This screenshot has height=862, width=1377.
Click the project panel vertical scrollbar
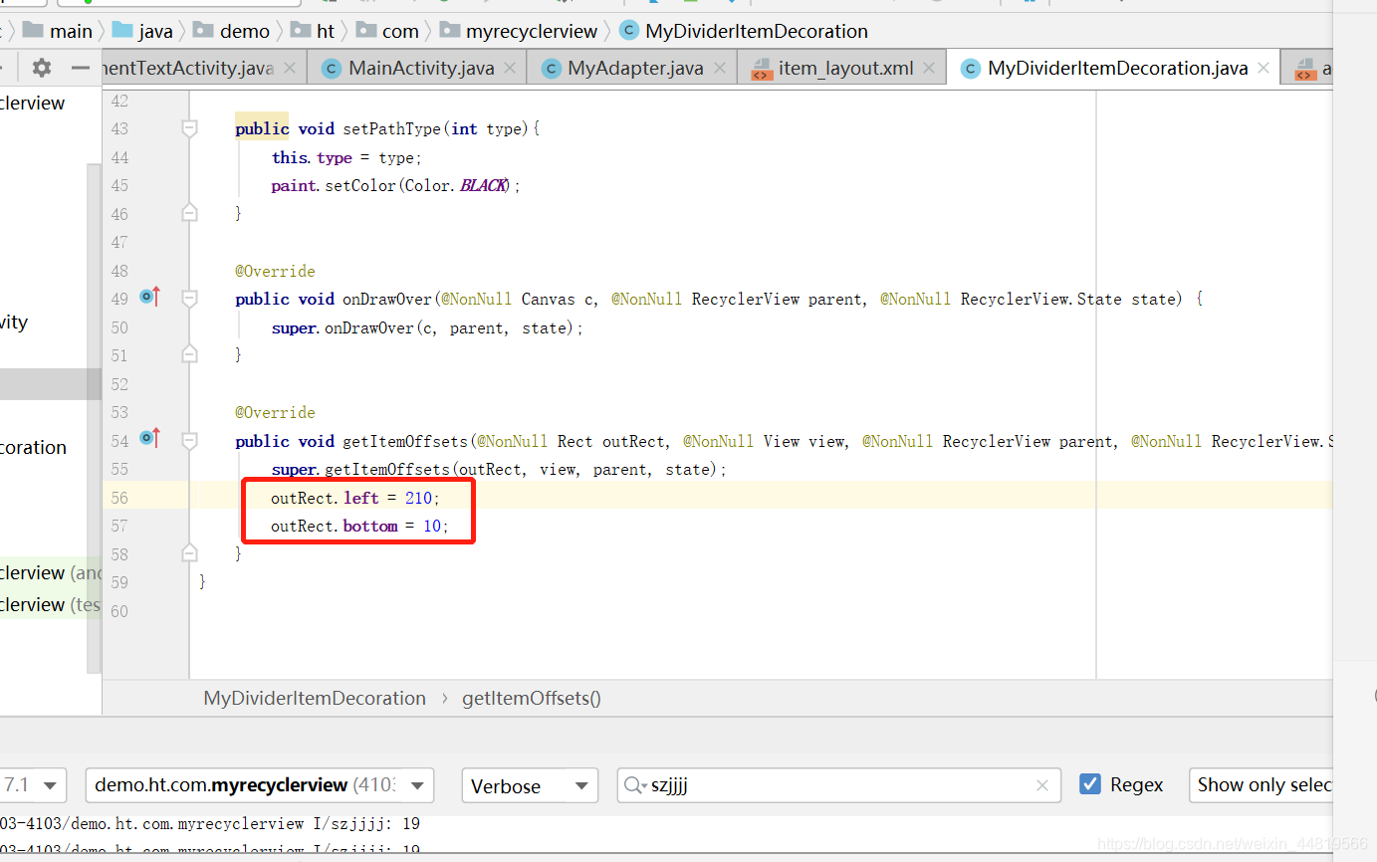pyautogui.click(x=94, y=418)
